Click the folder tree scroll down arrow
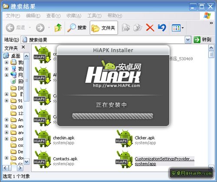Image resolution: width=217 pixels, height=182 pixels. [26, 161]
